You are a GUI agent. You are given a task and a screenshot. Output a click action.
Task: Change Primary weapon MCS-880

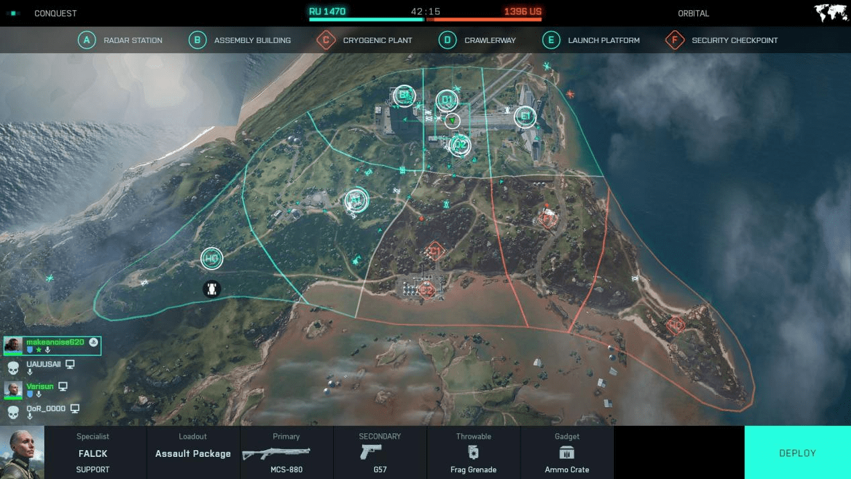tap(287, 452)
